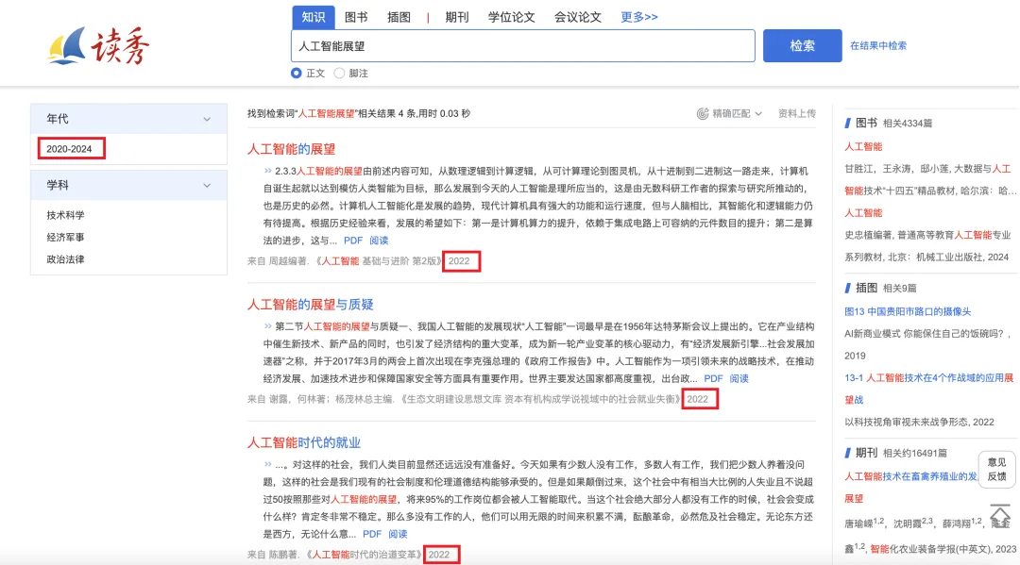Open the 插图 related results heading
This screenshot has width=1020, height=565.
click(866, 288)
